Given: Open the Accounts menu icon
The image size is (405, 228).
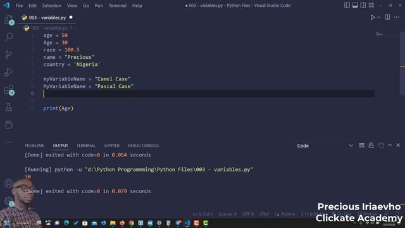Looking at the screenshot, I should click(8, 183).
